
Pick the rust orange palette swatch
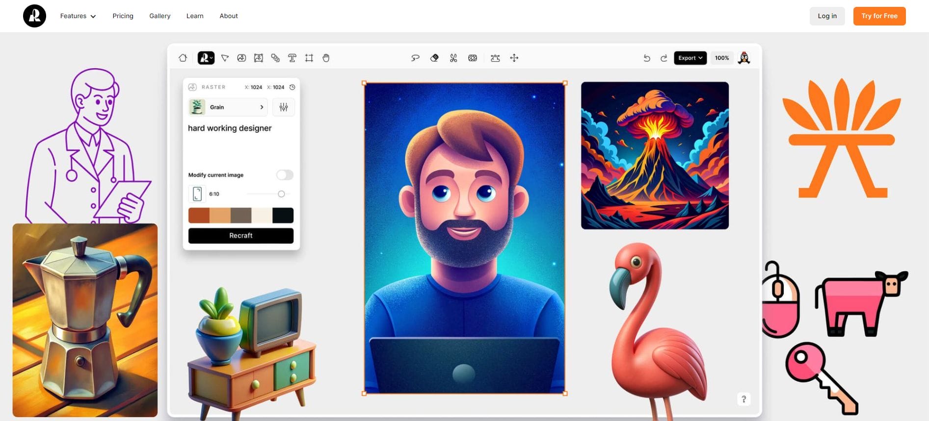click(199, 216)
